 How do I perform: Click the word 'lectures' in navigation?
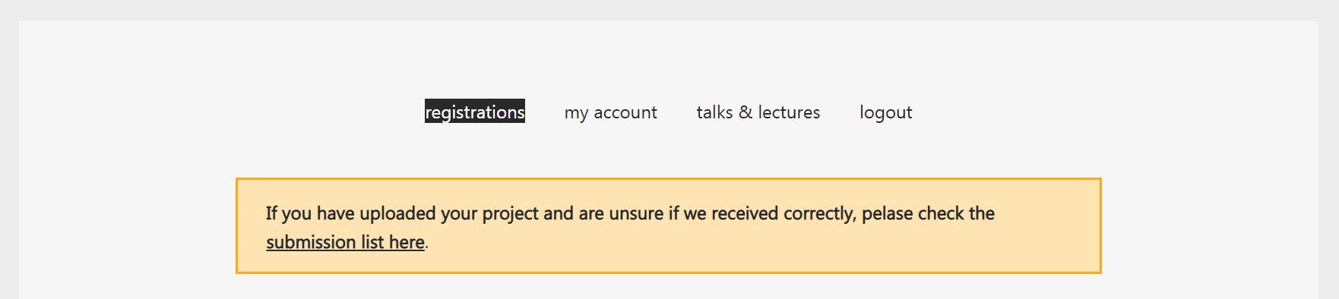point(789,112)
